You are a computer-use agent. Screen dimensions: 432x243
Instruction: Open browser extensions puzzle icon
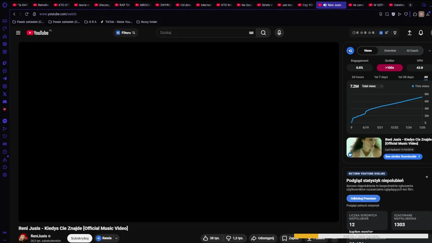click(415, 14)
